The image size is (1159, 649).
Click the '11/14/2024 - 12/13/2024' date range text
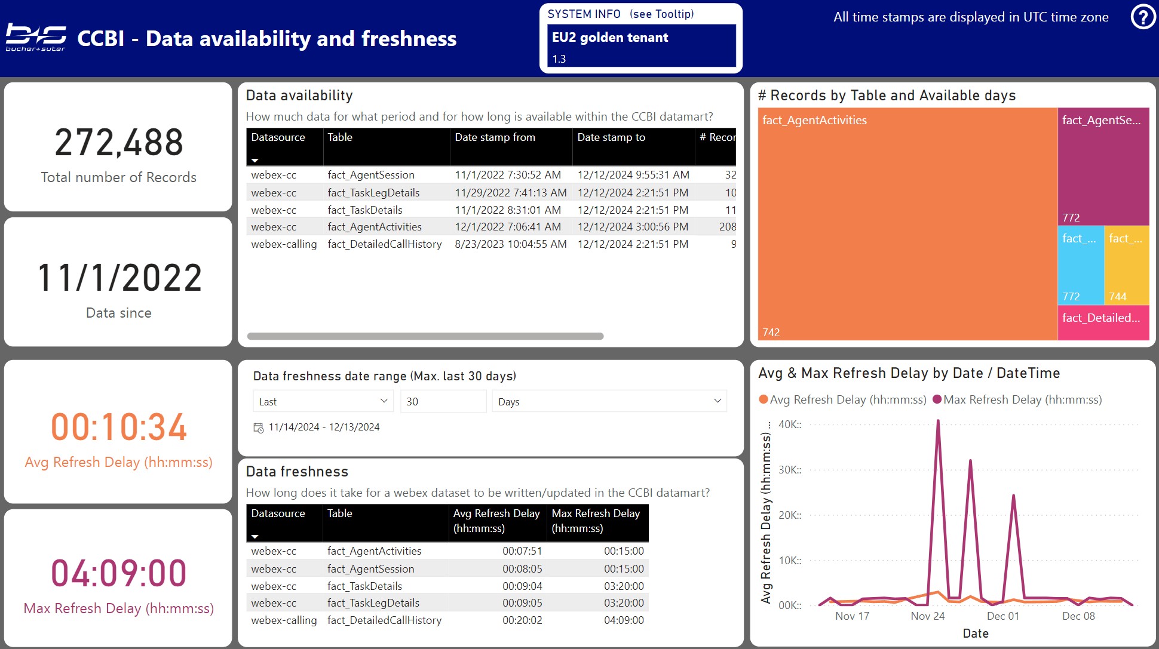coord(324,427)
